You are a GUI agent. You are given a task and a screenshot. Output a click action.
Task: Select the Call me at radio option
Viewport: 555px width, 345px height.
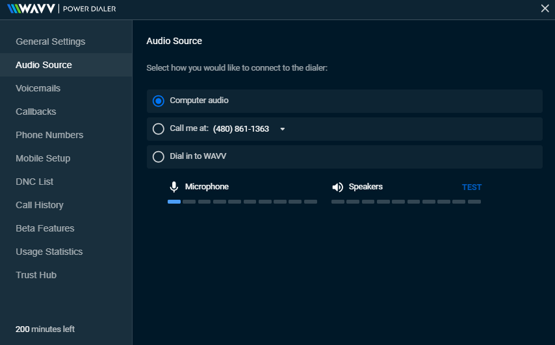(x=158, y=129)
